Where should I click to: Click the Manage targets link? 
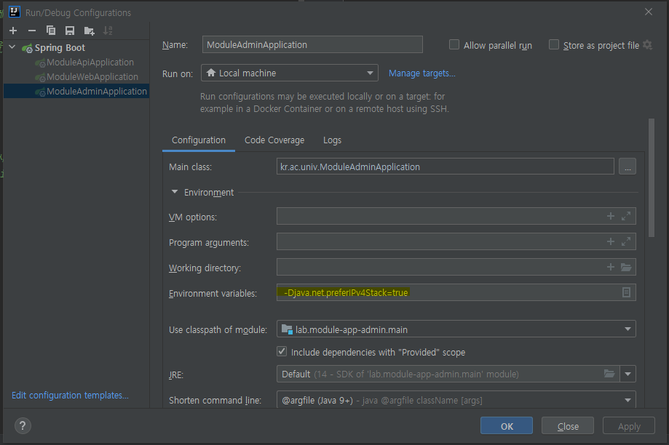[x=421, y=73]
